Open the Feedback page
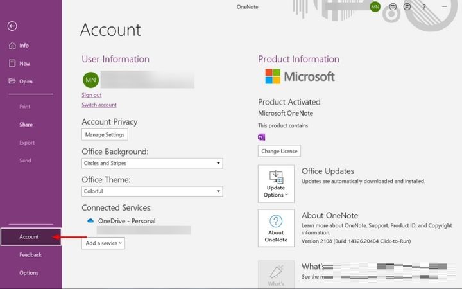462x289 pixels. click(31, 255)
